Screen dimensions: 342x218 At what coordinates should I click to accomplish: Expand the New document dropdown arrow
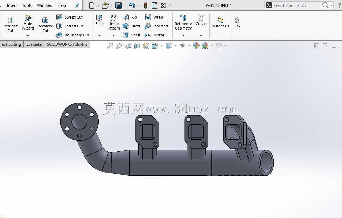pyautogui.click(x=98, y=5)
